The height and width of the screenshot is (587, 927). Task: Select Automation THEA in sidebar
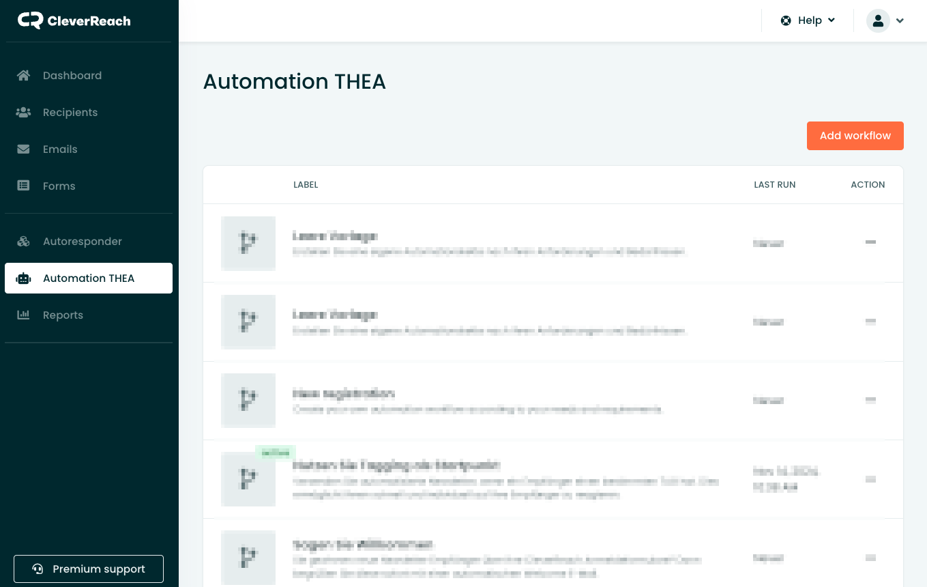tap(89, 278)
